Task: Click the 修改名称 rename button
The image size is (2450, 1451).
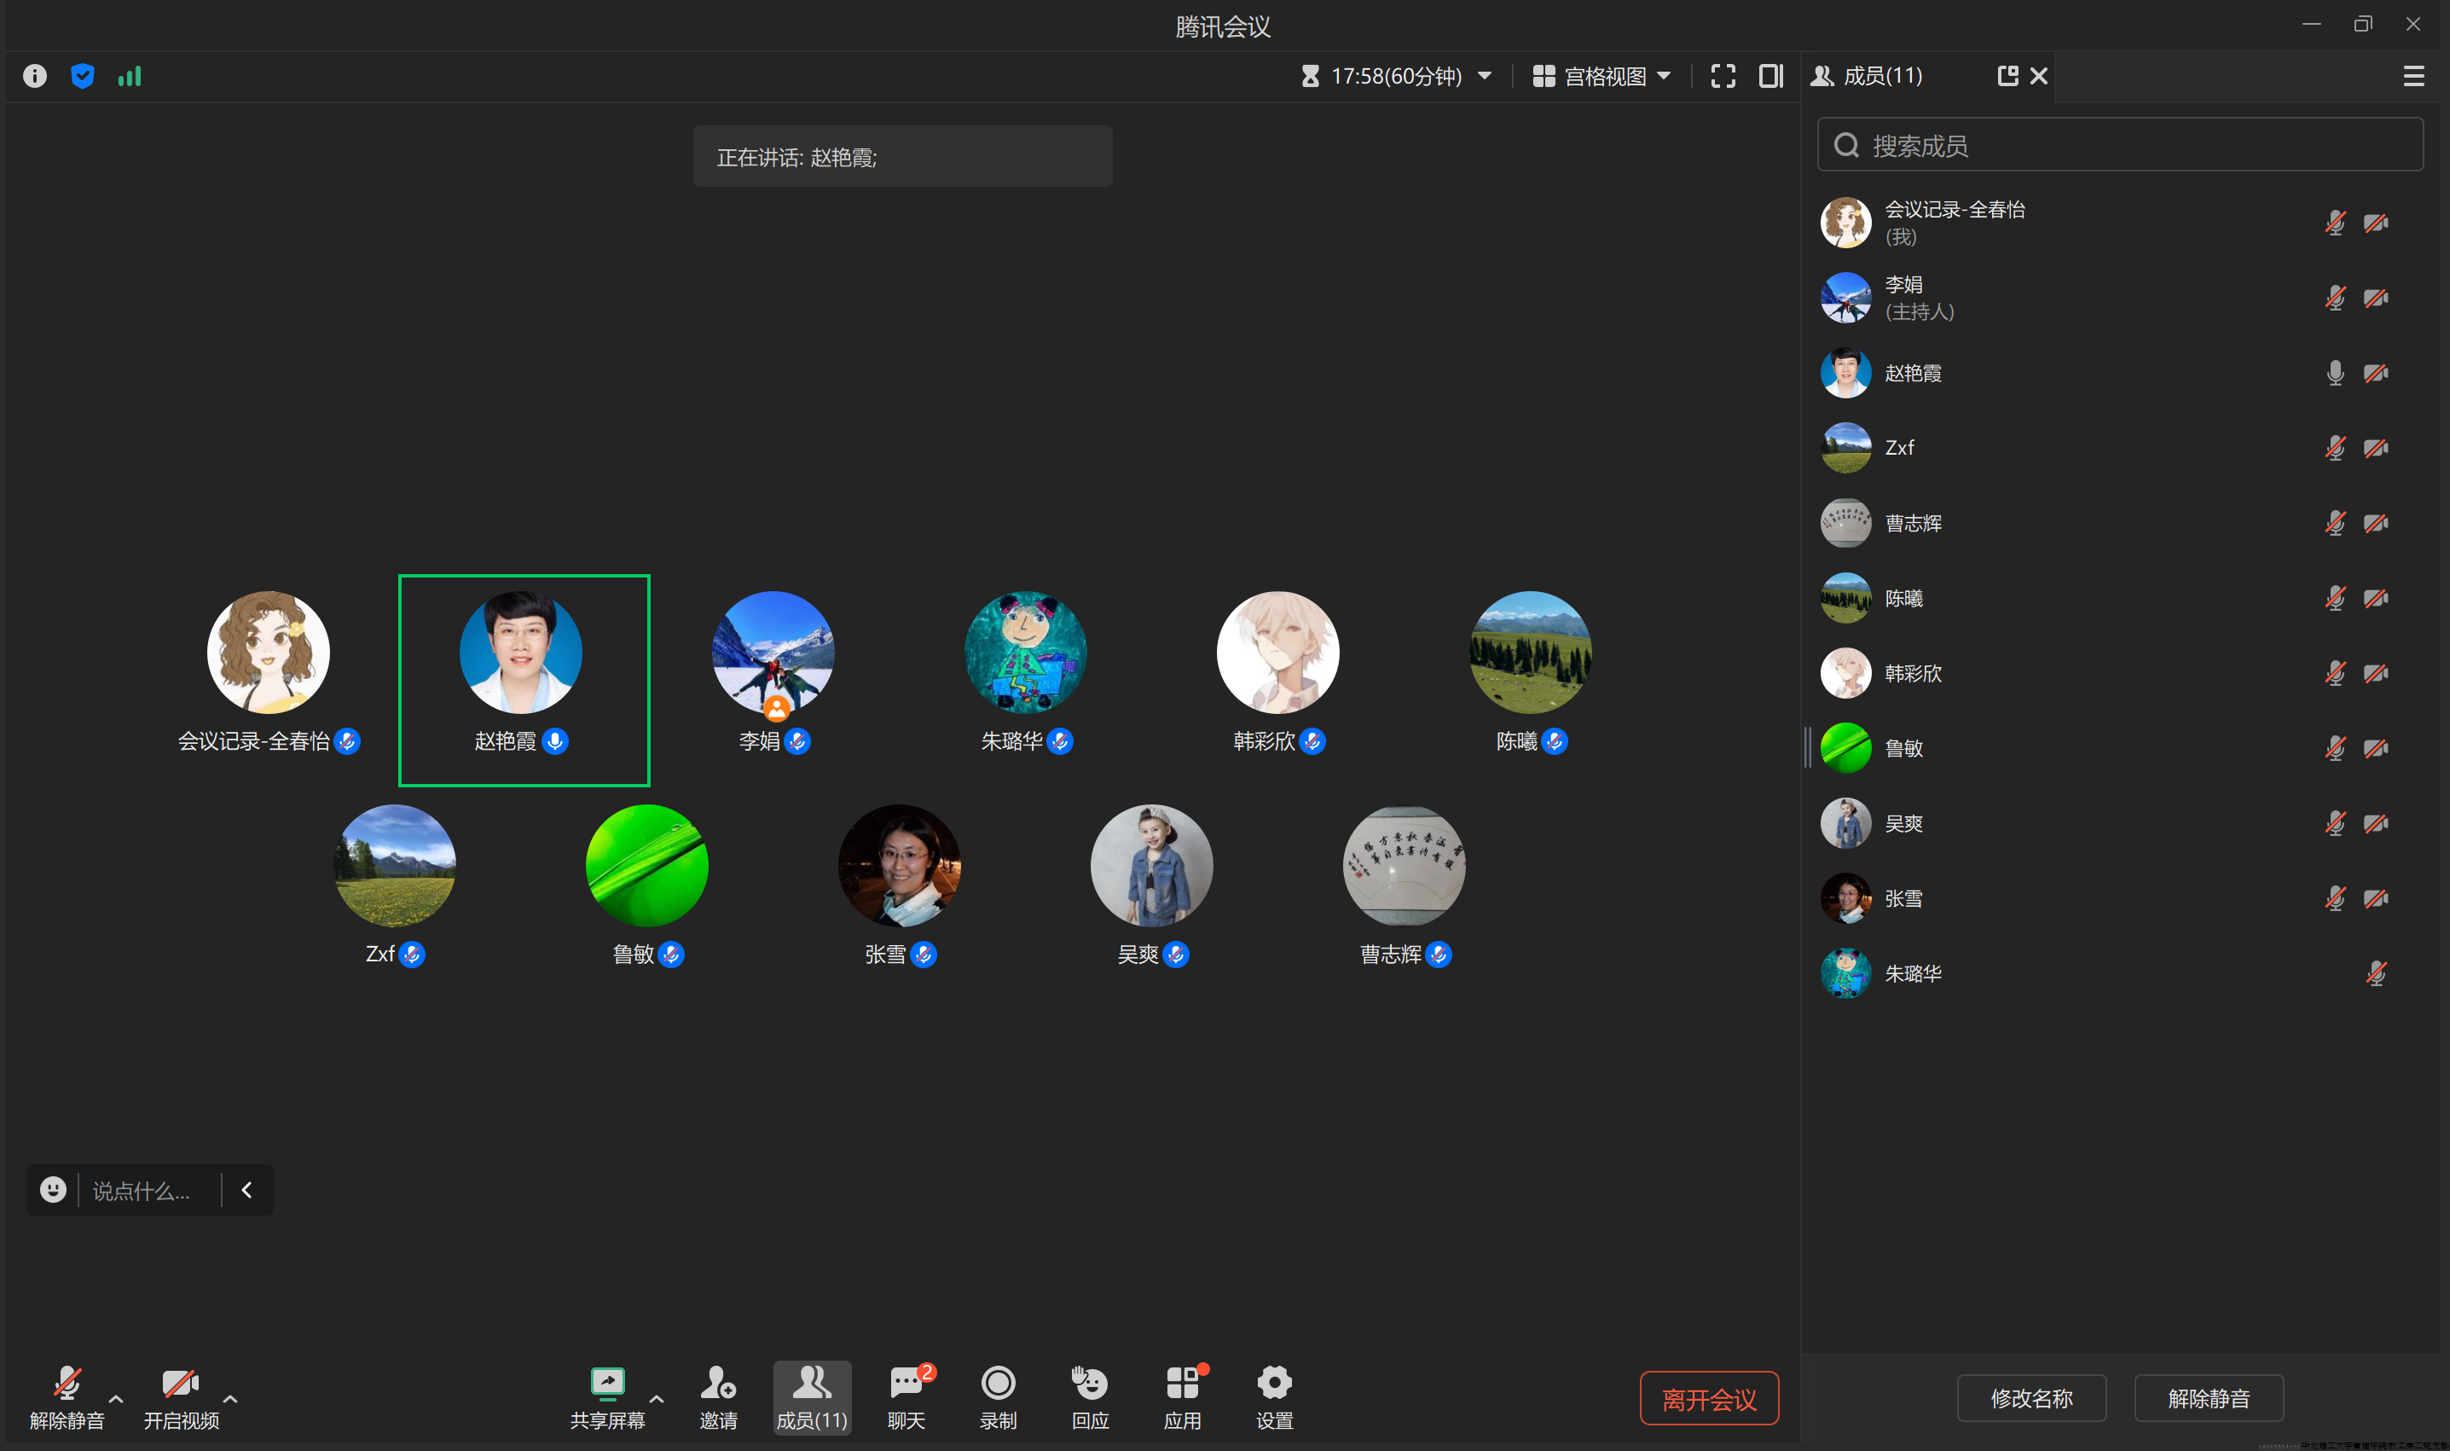Action: point(2030,1398)
